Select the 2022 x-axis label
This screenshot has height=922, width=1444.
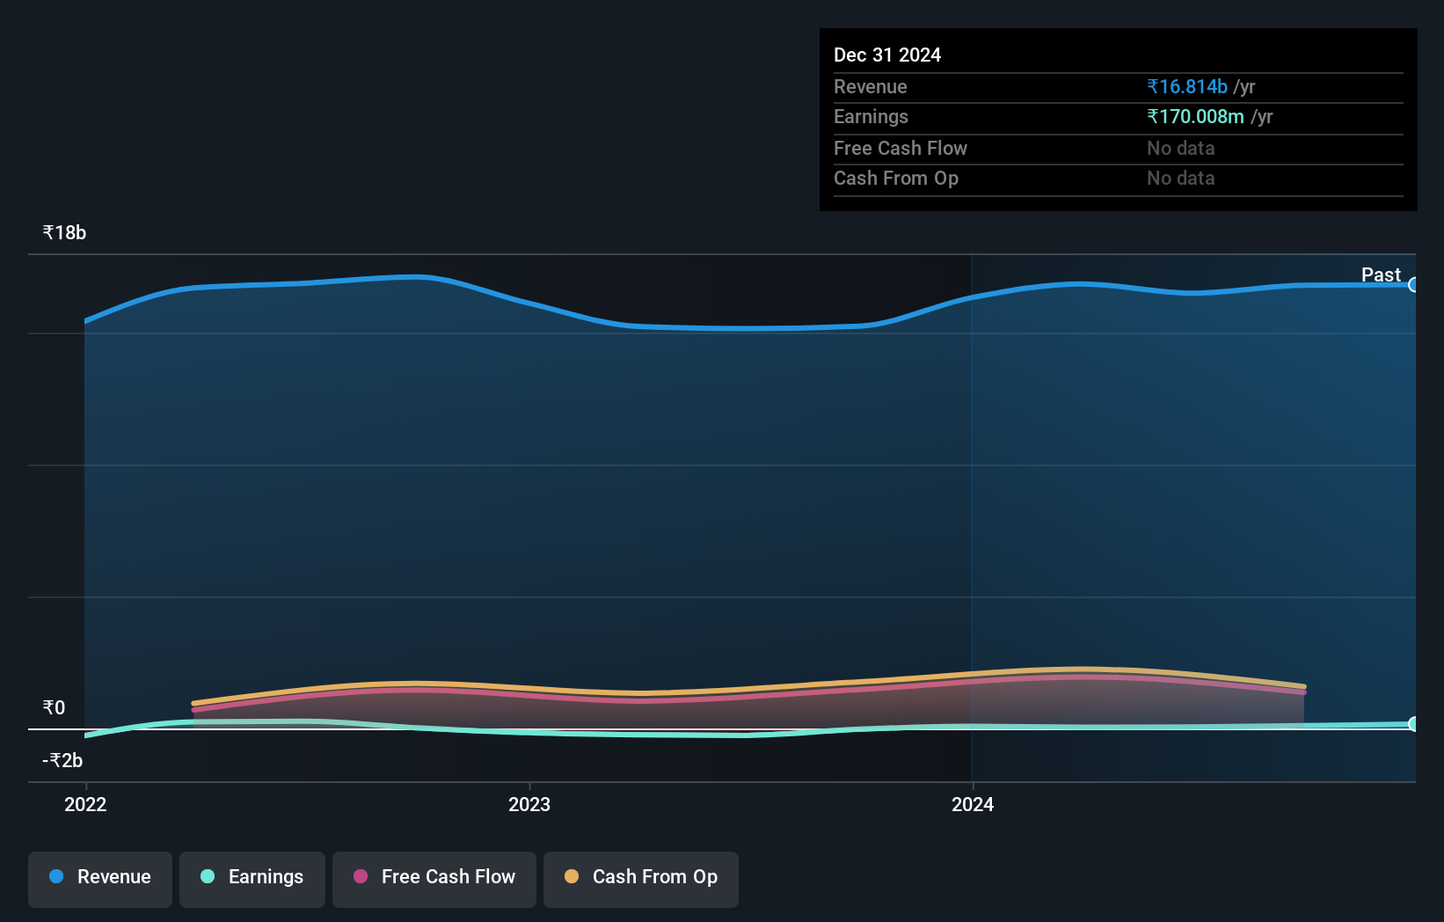point(85,804)
